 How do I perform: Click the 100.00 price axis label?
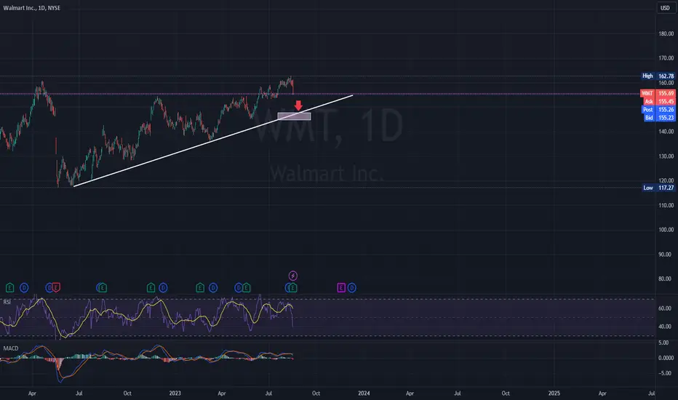click(666, 230)
